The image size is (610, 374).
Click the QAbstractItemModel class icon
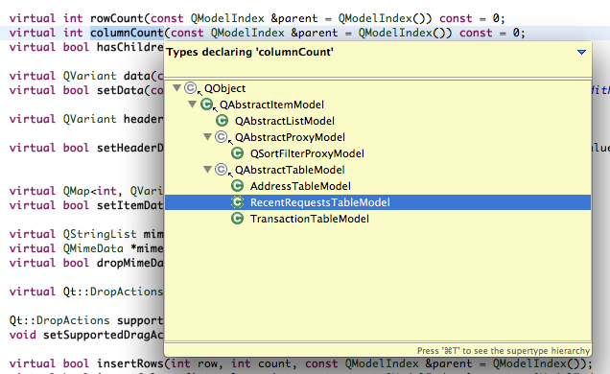tap(206, 105)
